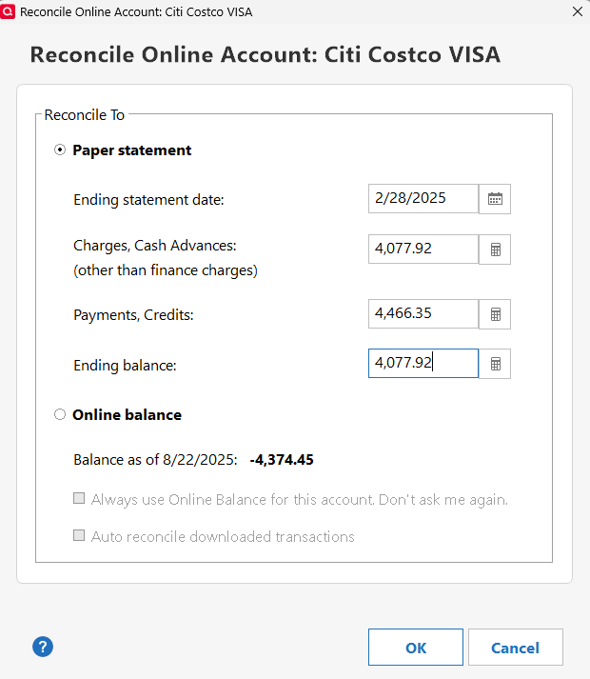Screen dimensions: 590x679
Task: Click the Ending statement date field
Action: [423, 199]
